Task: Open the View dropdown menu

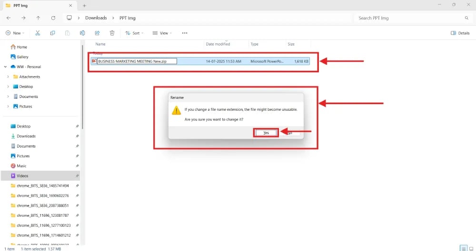Action: click(162, 33)
